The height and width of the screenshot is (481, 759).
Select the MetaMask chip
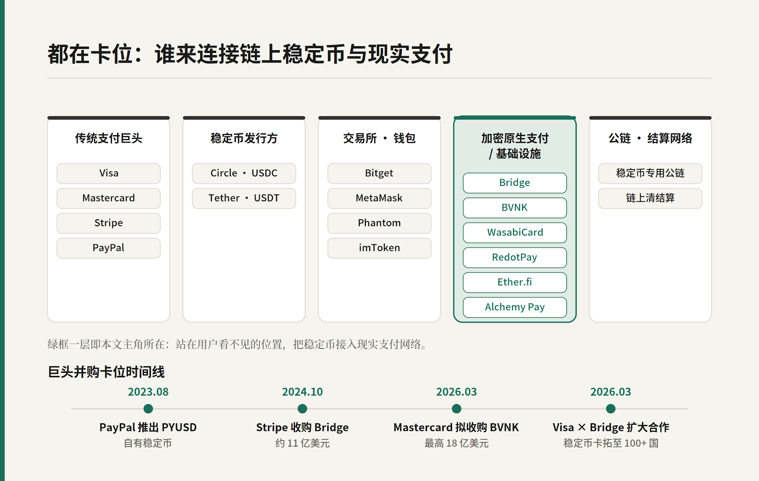379,198
